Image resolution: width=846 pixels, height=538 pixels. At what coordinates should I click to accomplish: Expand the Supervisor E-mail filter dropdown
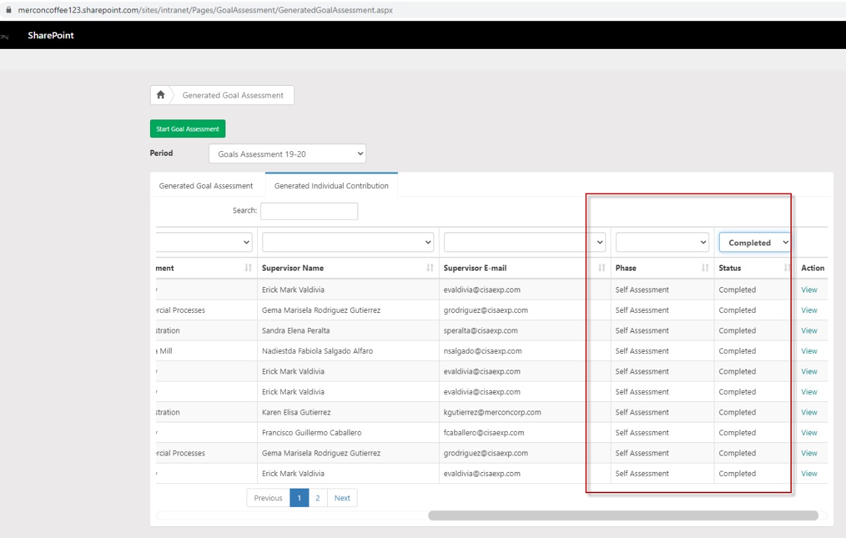tap(525, 243)
